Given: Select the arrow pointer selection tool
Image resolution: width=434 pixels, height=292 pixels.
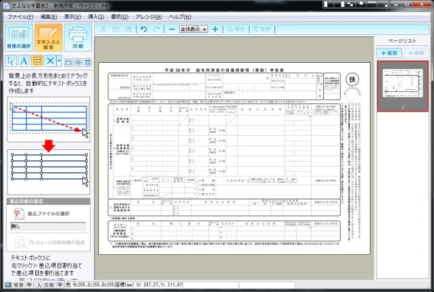Looking at the screenshot, I should coord(11,61).
